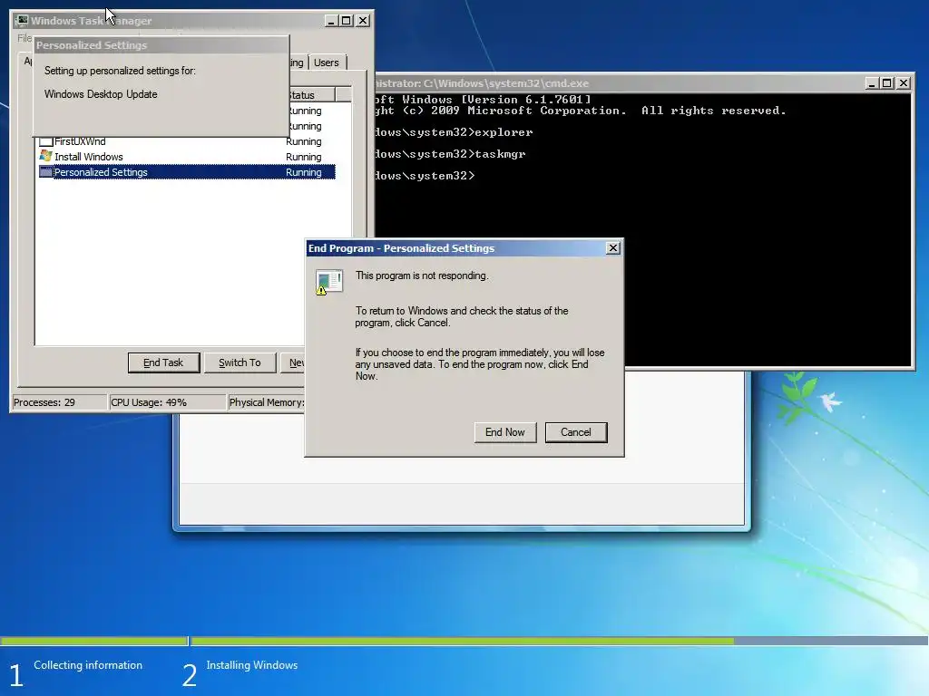Click the Personalized Settings task icon
The width and height of the screenshot is (929, 696).
(45, 172)
